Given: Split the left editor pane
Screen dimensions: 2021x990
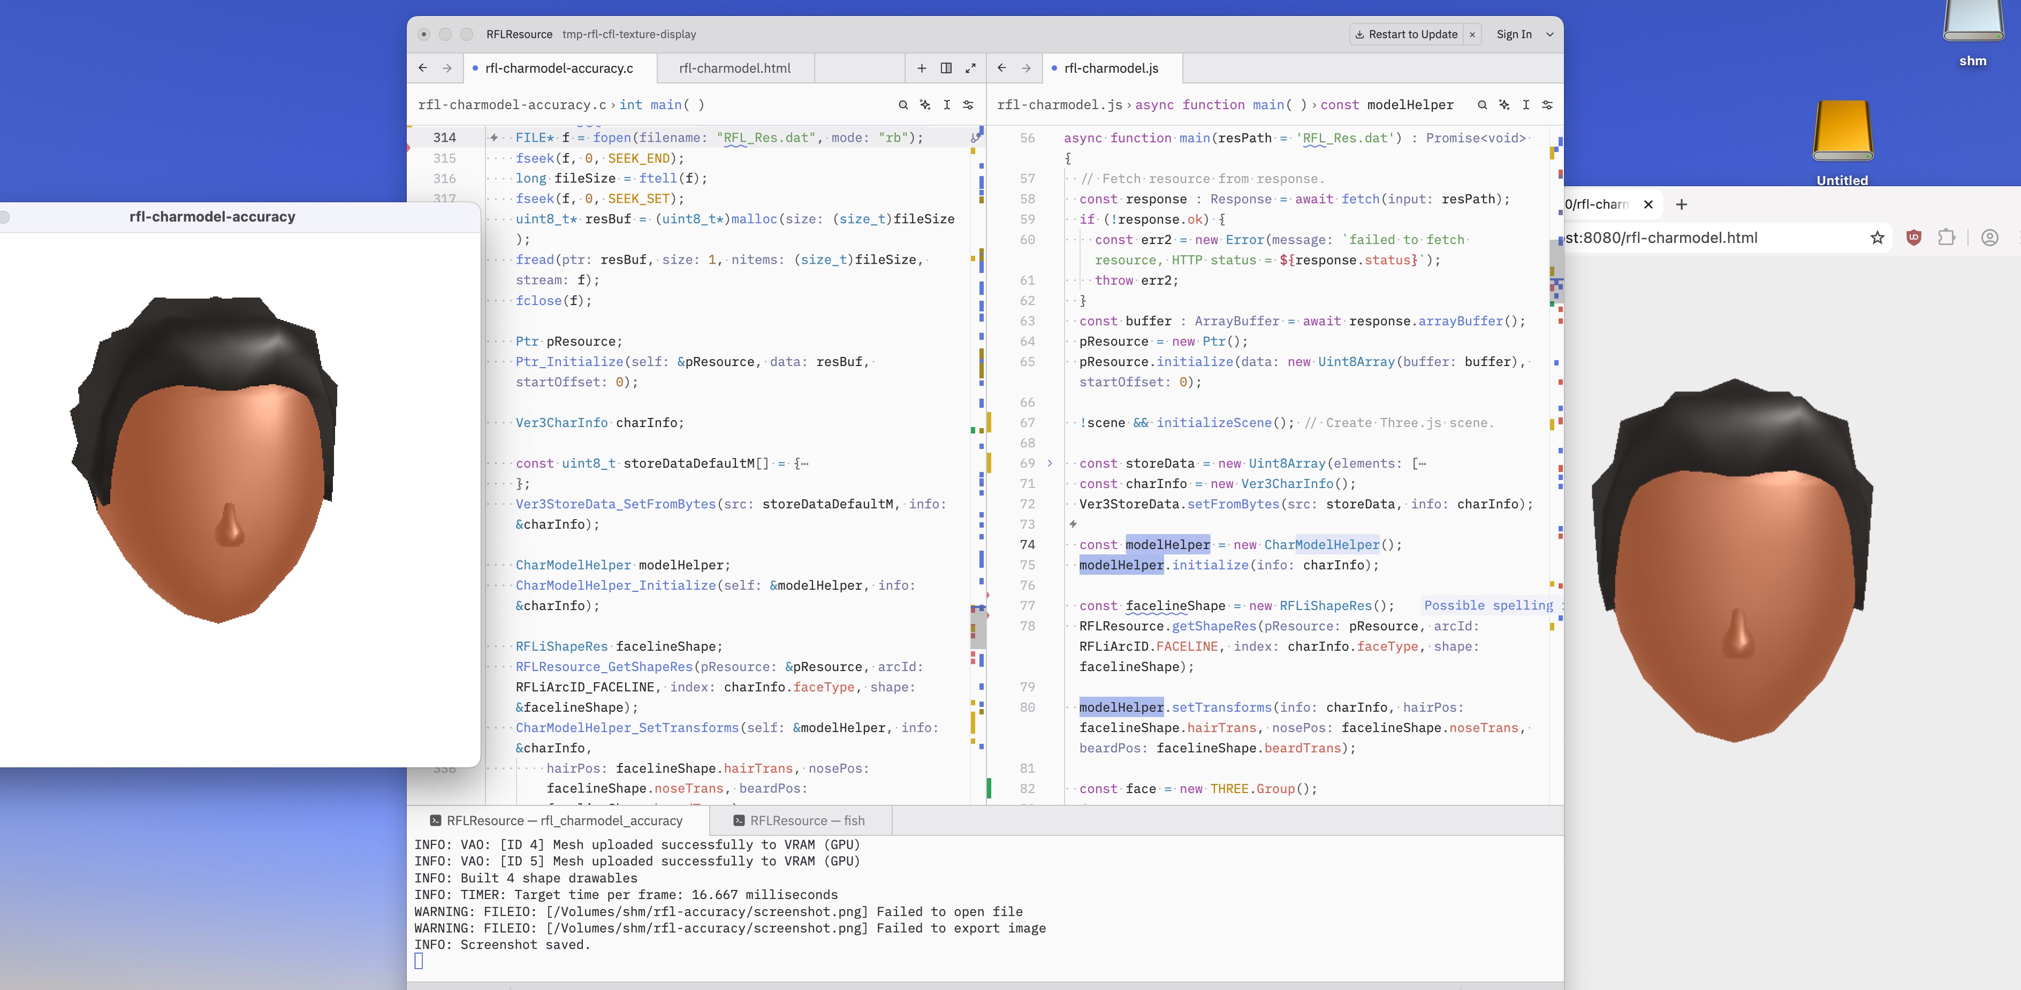Looking at the screenshot, I should click(x=946, y=68).
